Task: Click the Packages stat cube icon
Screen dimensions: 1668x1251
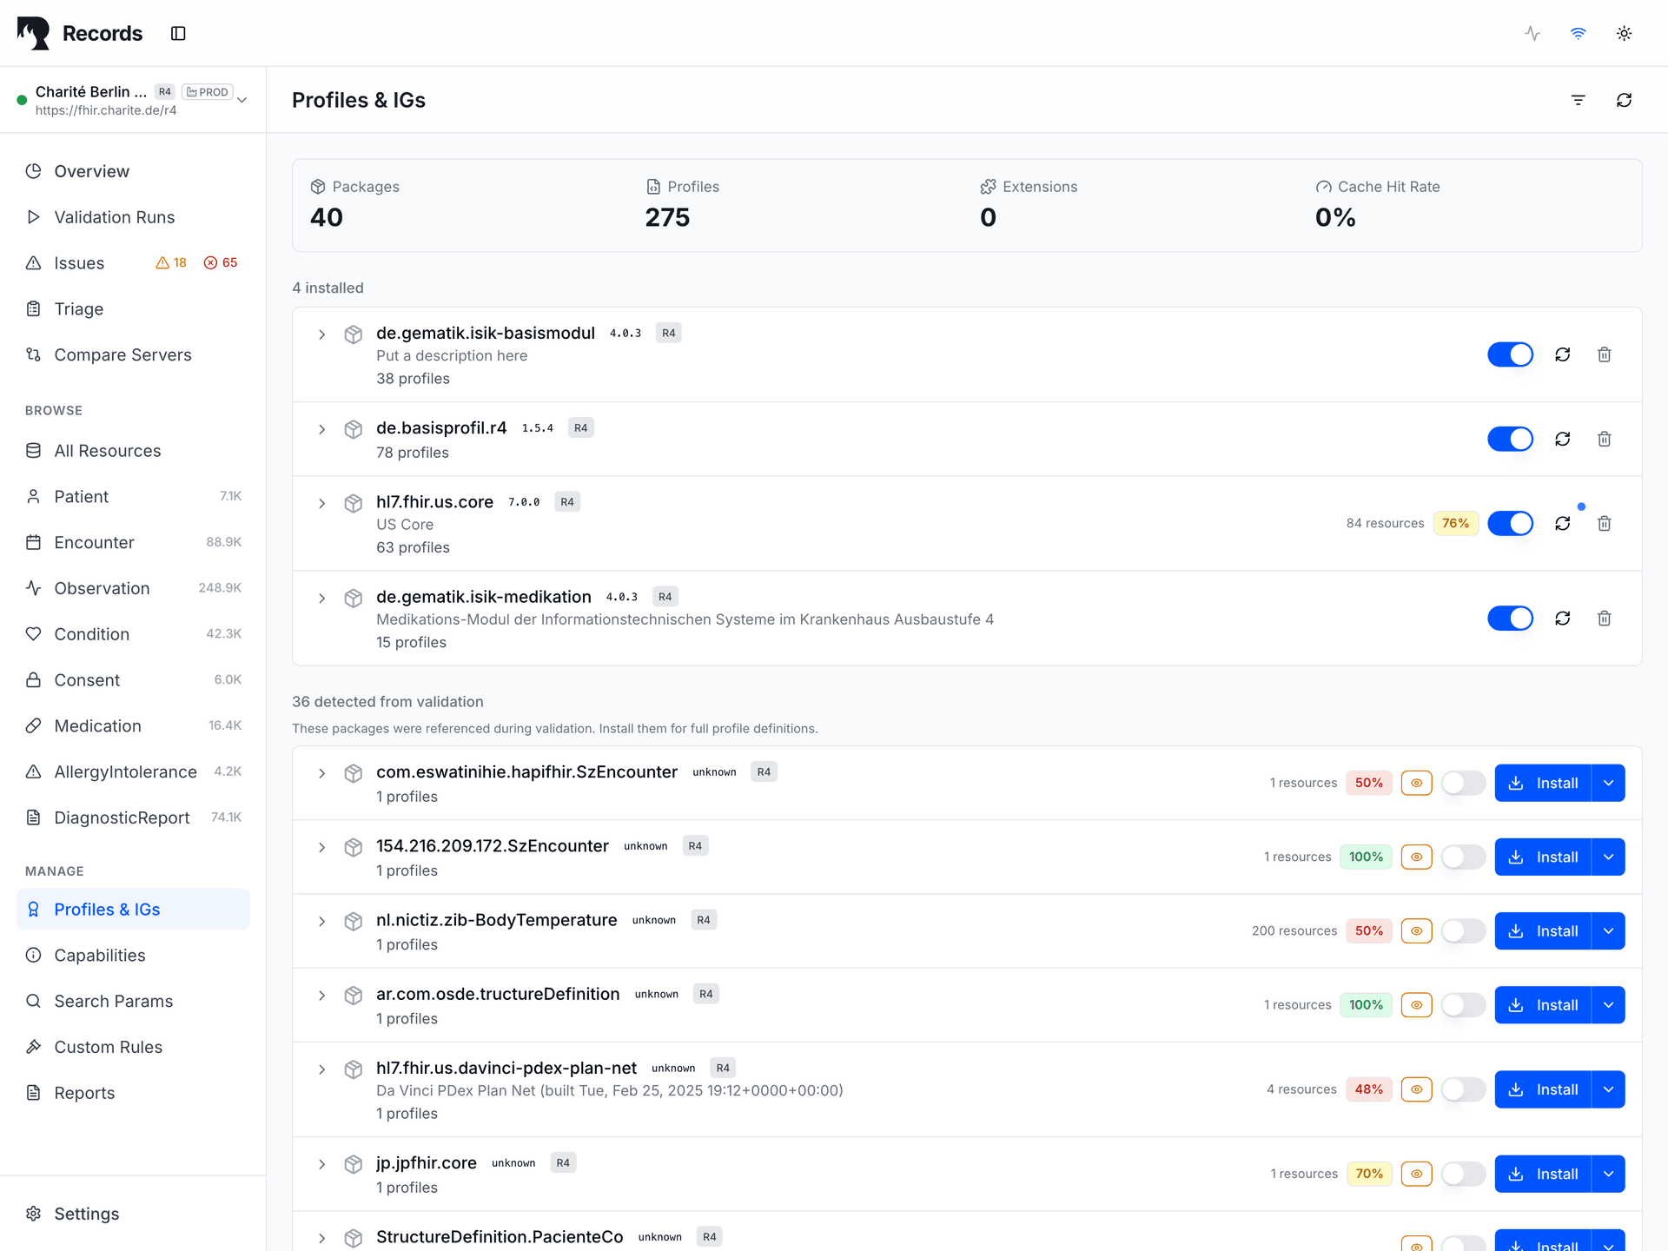Action: (x=318, y=187)
